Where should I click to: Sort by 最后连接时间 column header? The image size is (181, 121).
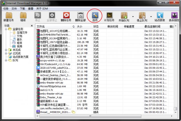tap(156, 27)
